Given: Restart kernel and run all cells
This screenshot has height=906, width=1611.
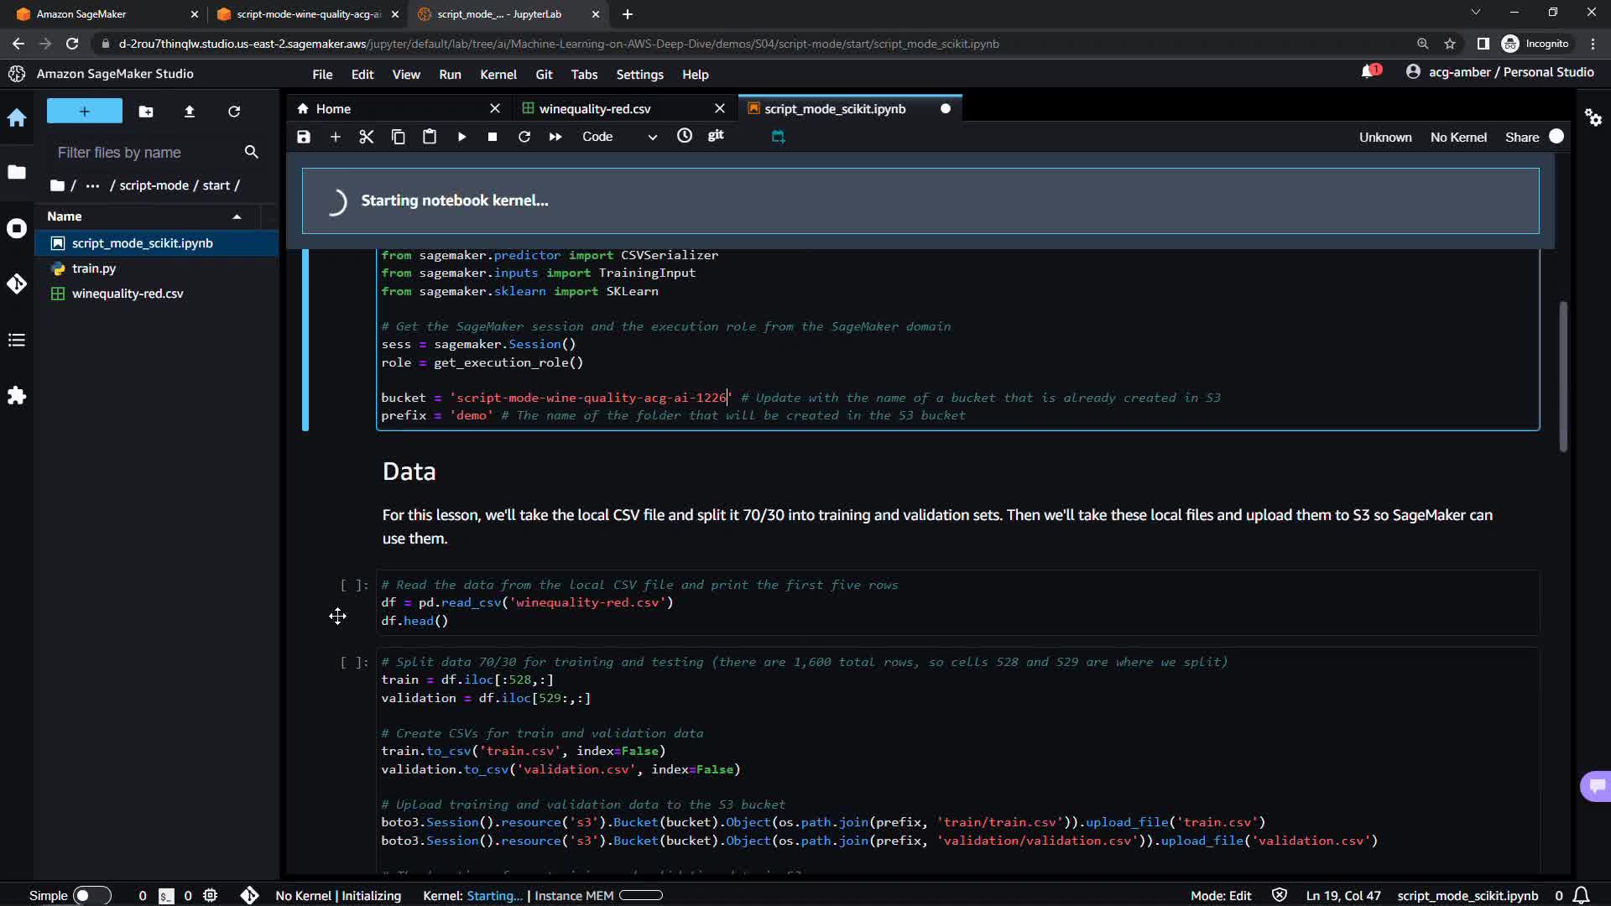Looking at the screenshot, I should pos(555,137).
